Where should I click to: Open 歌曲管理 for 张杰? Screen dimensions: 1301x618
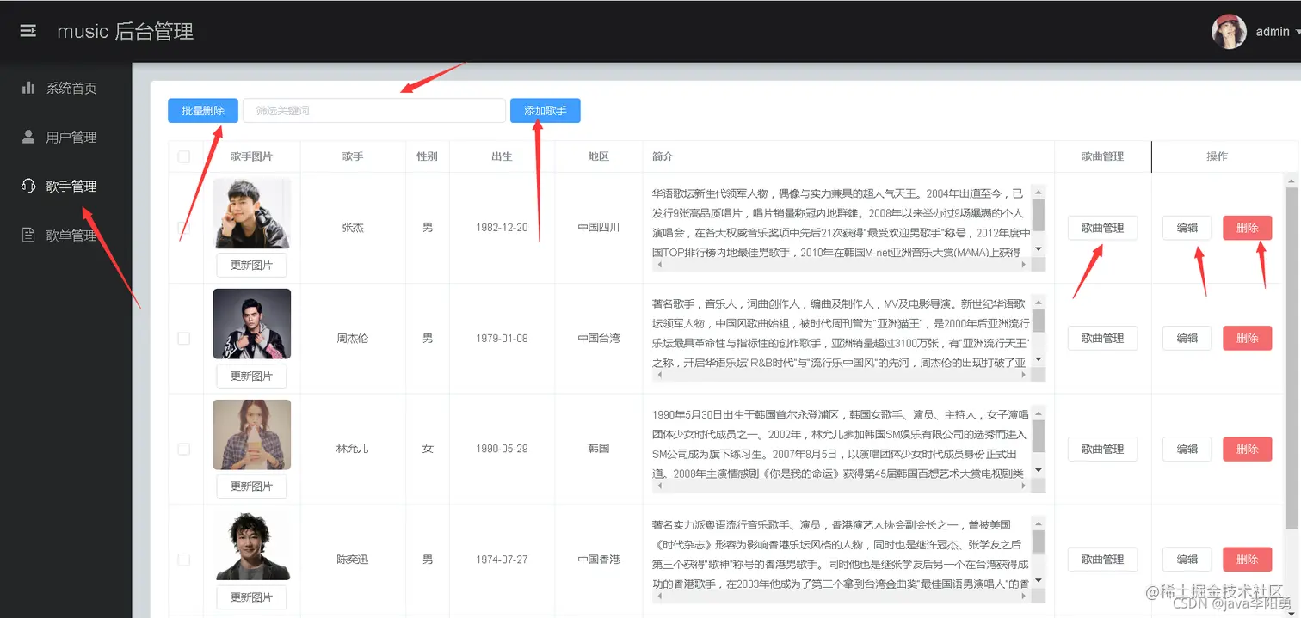(x=1102, y=228)
